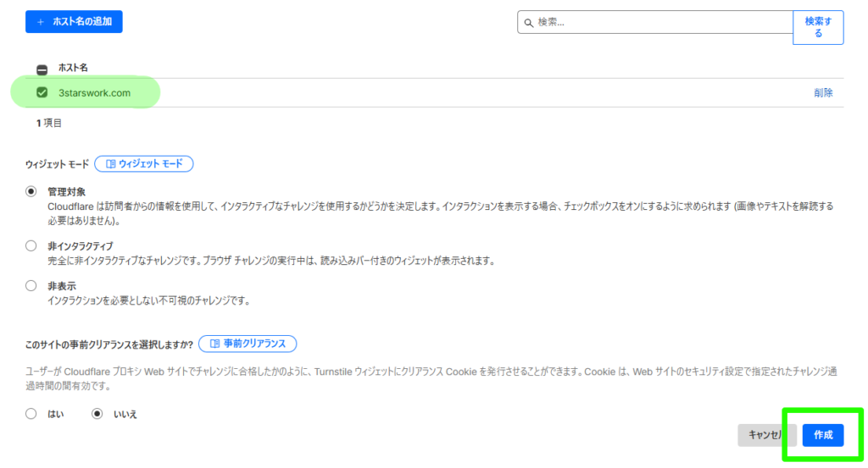Click the ホスト名 column header
The width and height of the screenshot is (868, 468).
tap(73, 67)
